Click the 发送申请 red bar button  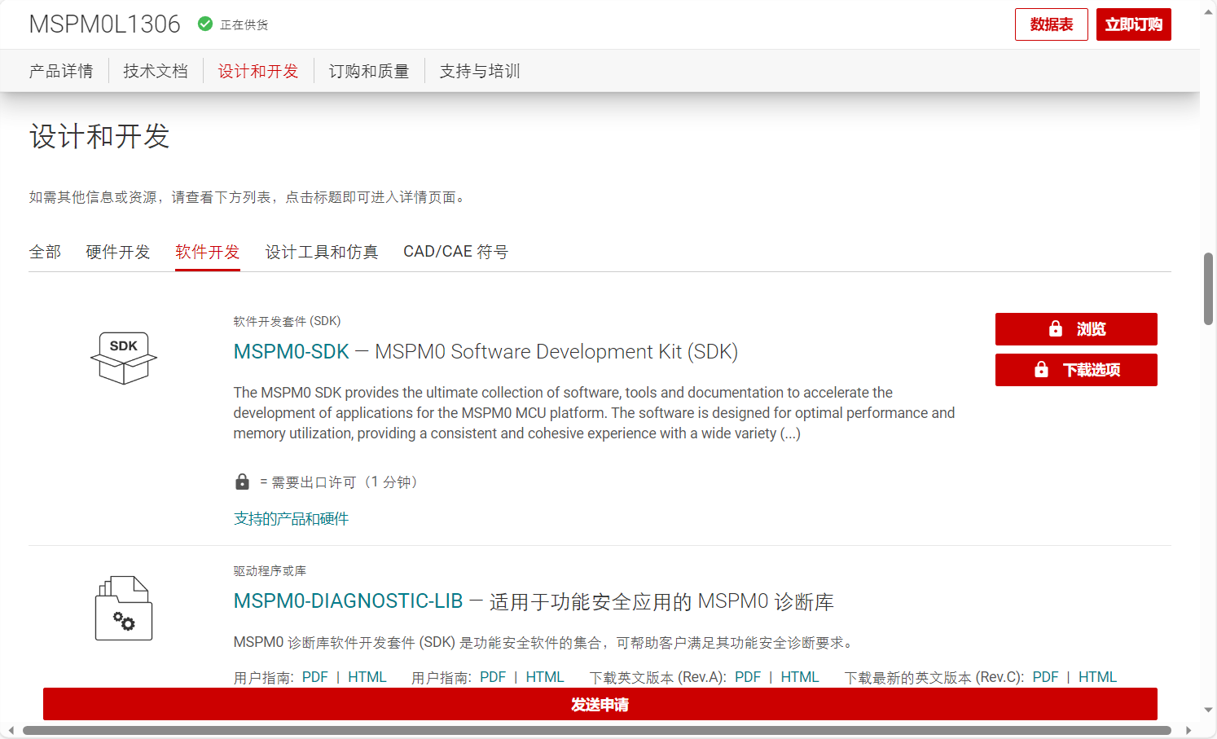pyautogui.click(x=600, y=704)
